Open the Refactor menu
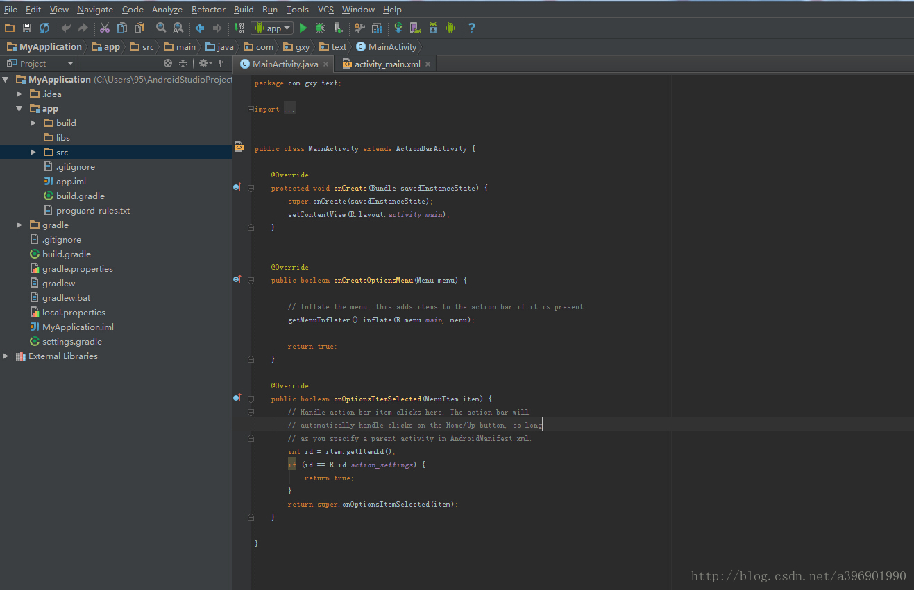 pos(208,9)
